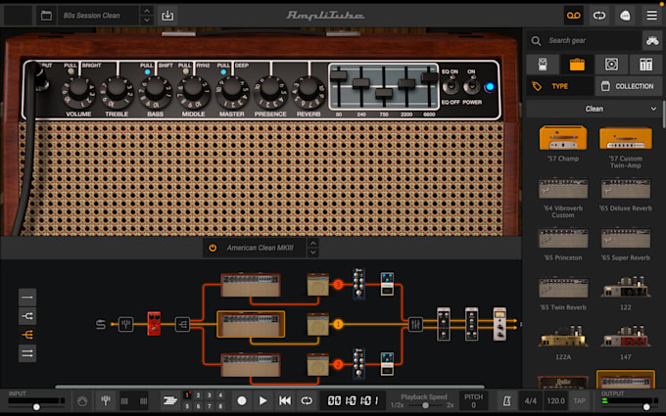Switch to next amp model arrow
This screenshot has height=416, width=666.
point(313,253)
